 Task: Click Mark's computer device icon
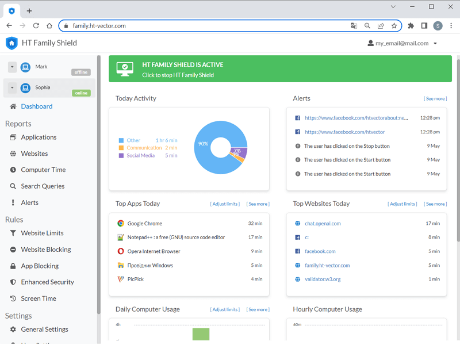click(25, 67)
